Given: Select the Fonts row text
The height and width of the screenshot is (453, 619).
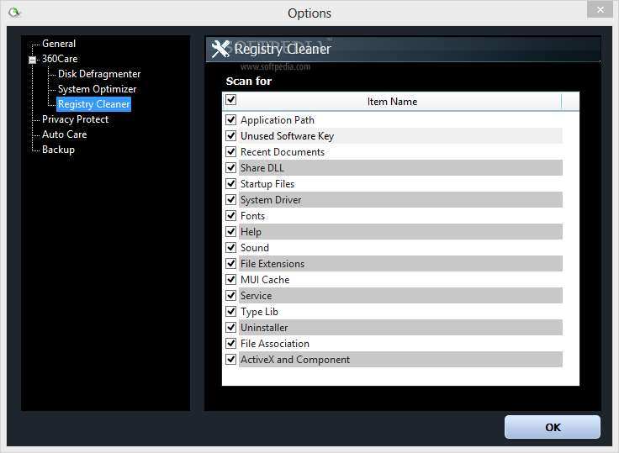Looking at the screenshot, I should [252, 216].
